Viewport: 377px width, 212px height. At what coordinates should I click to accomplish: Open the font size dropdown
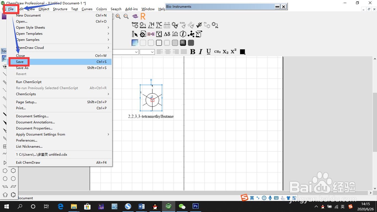[152, 52]
